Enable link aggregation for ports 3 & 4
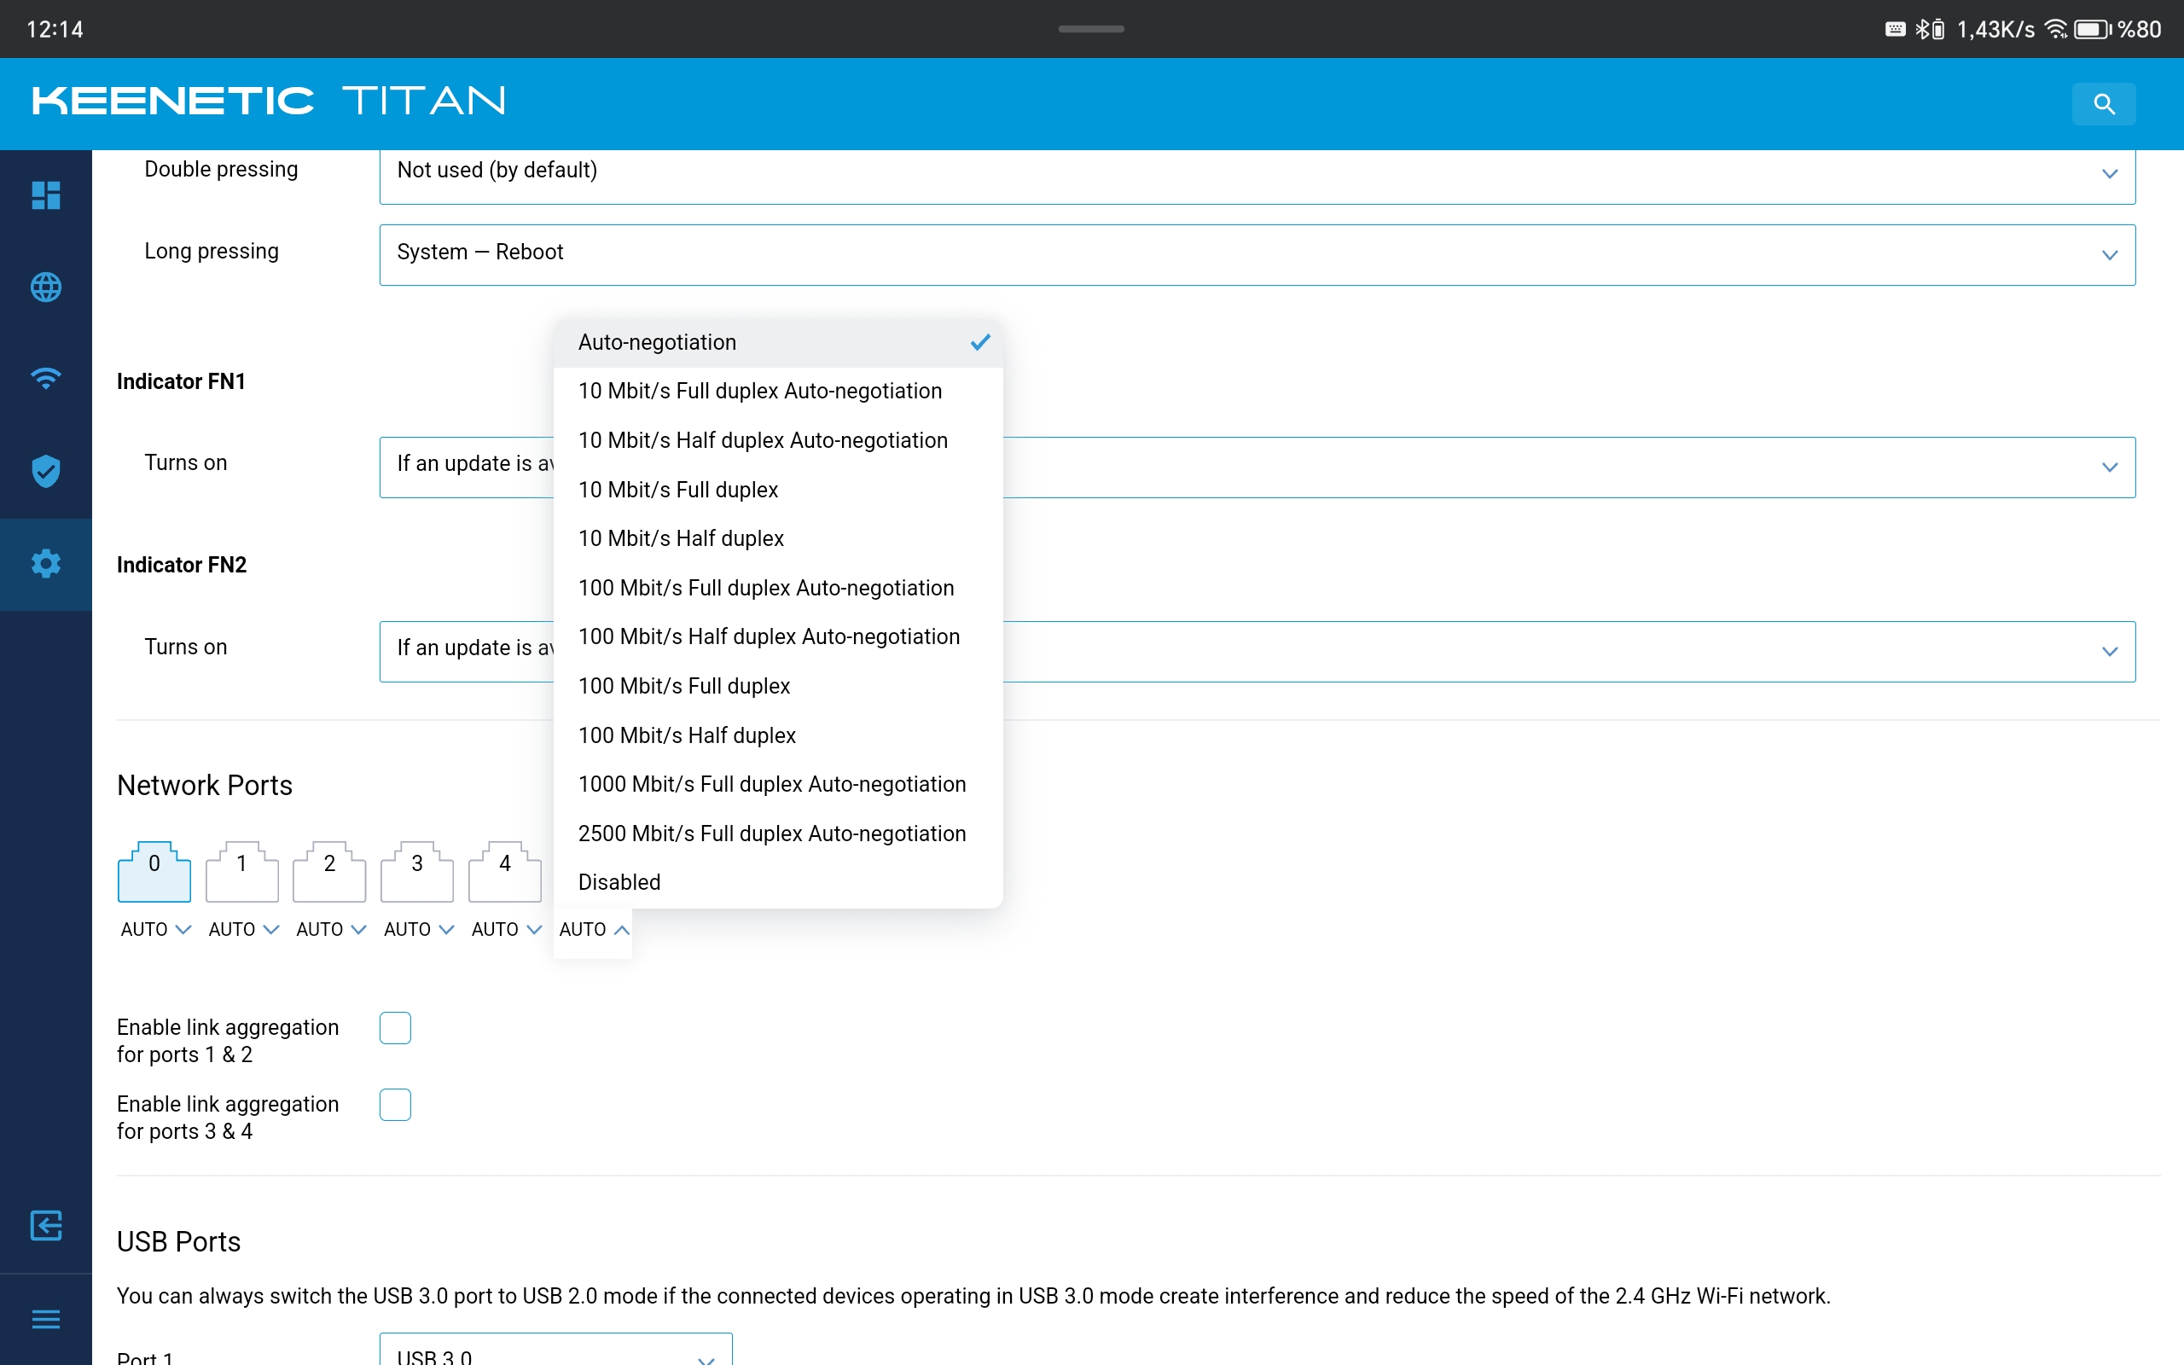Viewport: 2184px width, 1365px height. 395,1105
